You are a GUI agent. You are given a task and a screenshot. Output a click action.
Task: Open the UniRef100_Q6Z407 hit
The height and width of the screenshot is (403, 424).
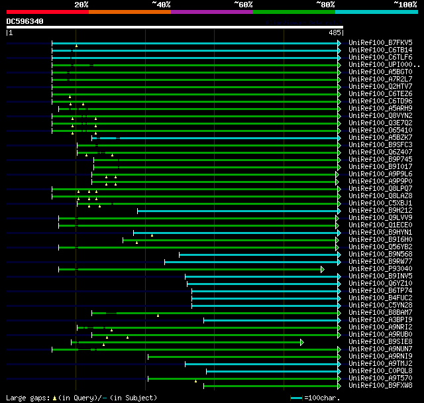[x=380, y=152]
